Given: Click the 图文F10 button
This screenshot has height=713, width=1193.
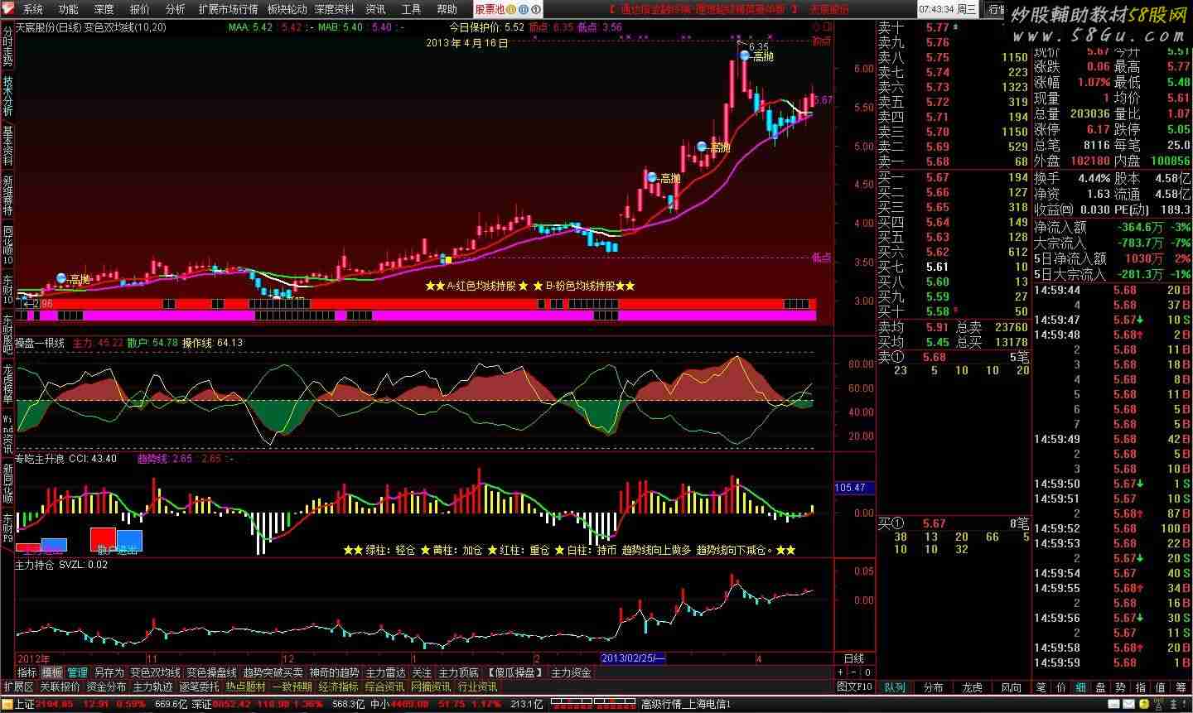Looking at the screenshot, I should coord(855,687).
